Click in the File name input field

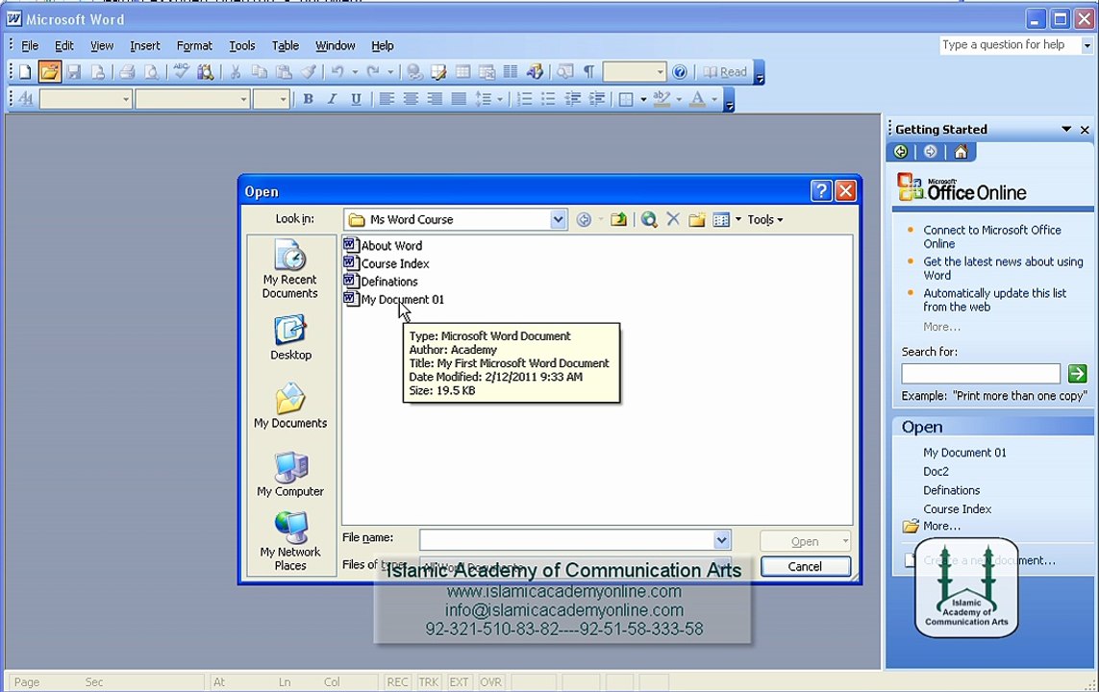coord(566,540)
